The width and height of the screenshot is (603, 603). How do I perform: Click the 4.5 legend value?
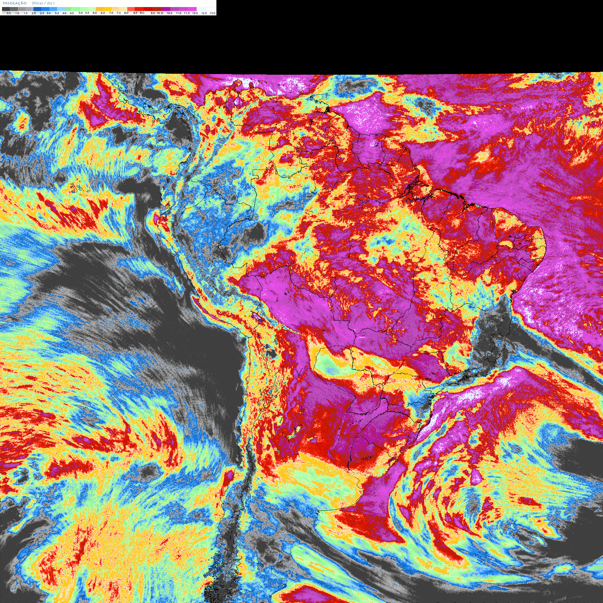pos(72,13)
